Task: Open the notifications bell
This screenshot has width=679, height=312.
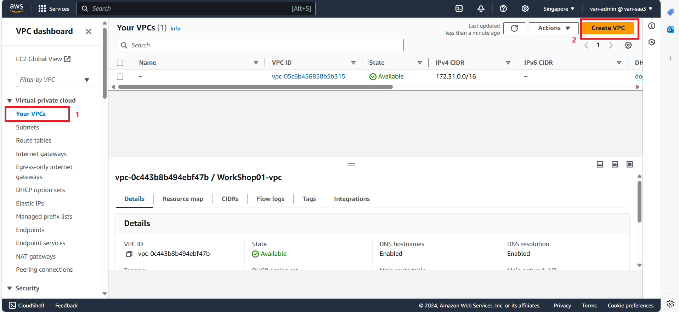Action: [481, 8]
